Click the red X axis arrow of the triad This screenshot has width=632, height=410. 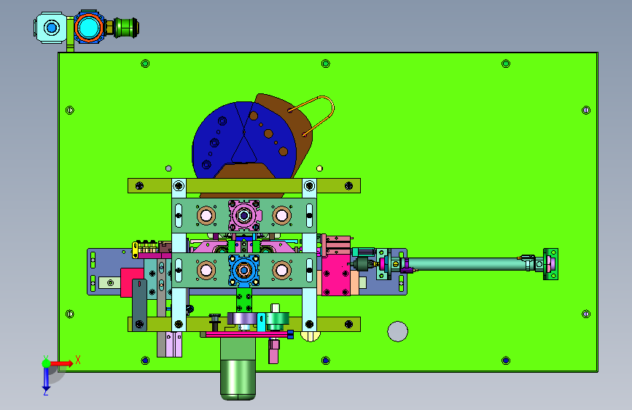click(61, 363)
